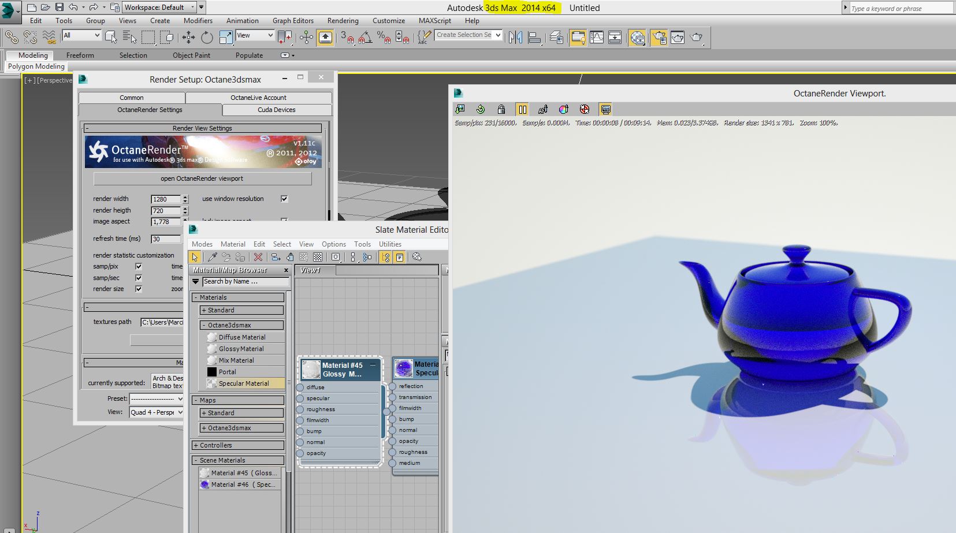Open the Preset dropdown in Render Setup
The width and height of the screenshot is (956, 533).
[x=157, y=398]
